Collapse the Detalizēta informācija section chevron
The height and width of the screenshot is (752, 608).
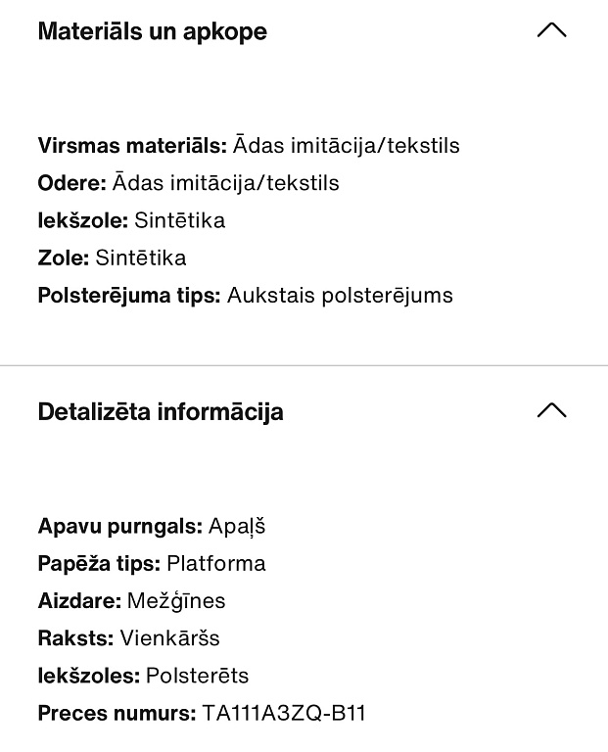[552, 410]
